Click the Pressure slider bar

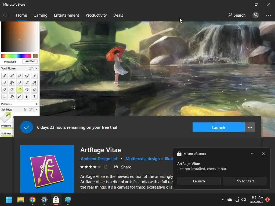click(x=7, y=128)
